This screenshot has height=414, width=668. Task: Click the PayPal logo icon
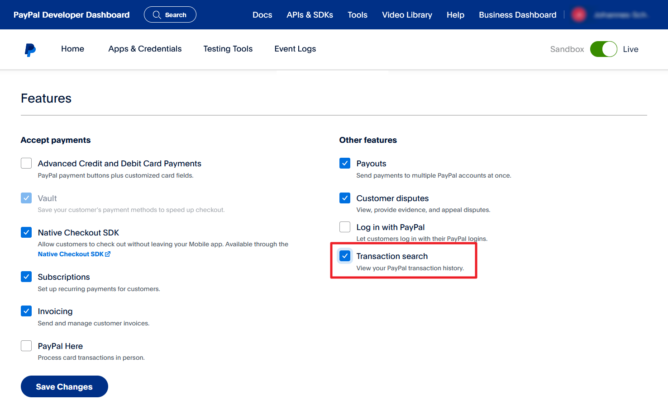30,49
